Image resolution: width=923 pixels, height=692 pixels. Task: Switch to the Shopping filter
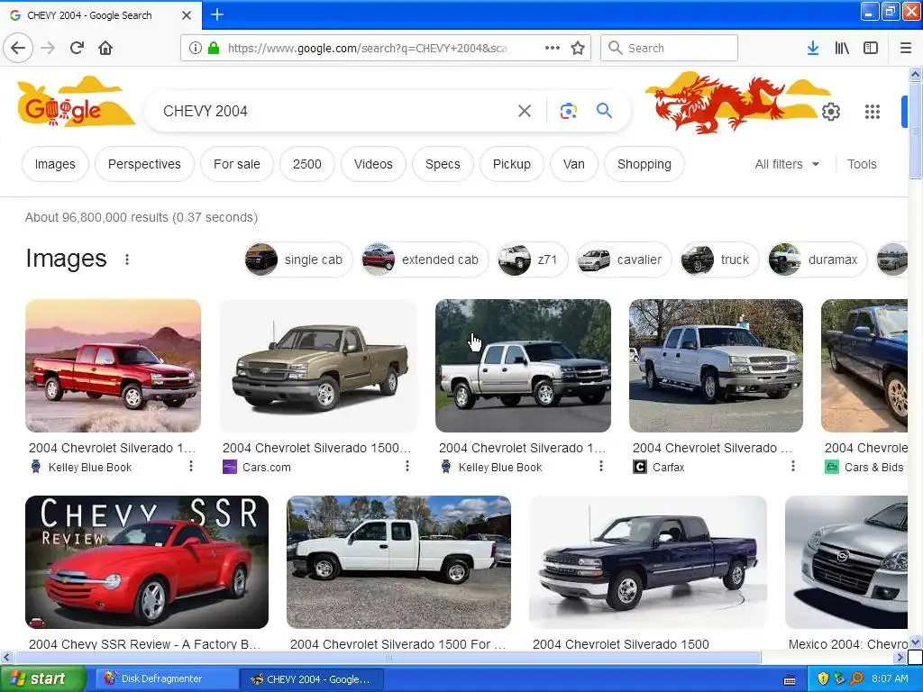[x=644, y=164]
